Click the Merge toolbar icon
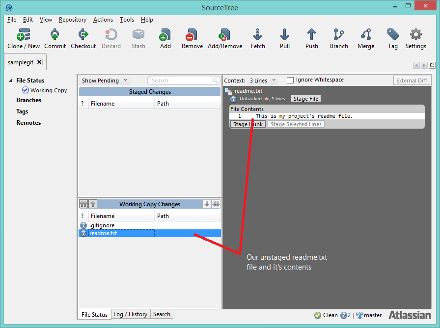The image size is (440, 328). pyautogui.click(x=366, y=39)
